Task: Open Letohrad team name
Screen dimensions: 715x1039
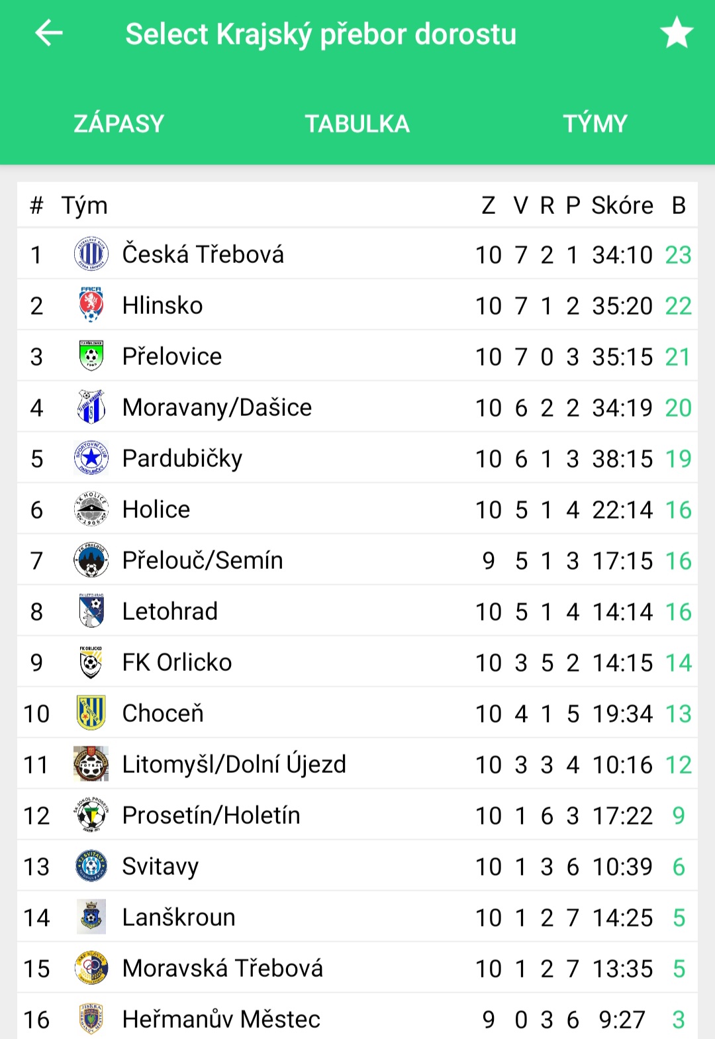Action: [x=170, y=611]
